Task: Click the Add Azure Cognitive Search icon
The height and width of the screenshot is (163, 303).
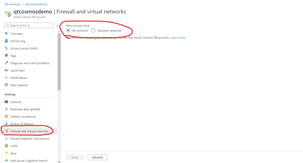Action: click(x=6, y=160)
